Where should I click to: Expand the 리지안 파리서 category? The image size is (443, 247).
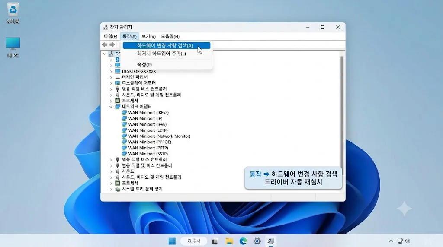pos(111,78)
